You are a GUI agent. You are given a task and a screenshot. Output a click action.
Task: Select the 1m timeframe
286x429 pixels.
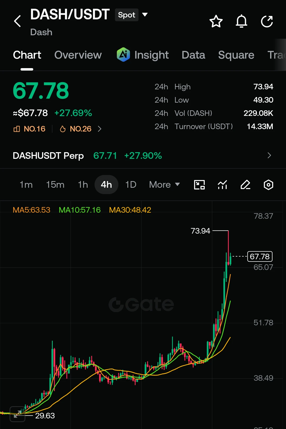tap(26, 185)
